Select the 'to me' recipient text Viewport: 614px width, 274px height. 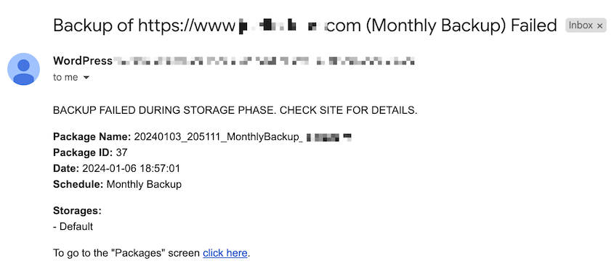tap(65, 78)
